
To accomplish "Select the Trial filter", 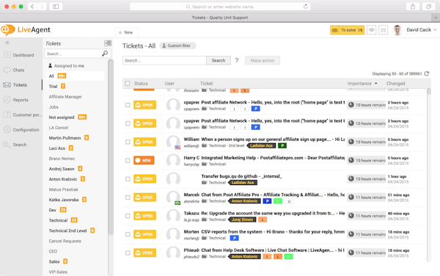I will 57,86.
